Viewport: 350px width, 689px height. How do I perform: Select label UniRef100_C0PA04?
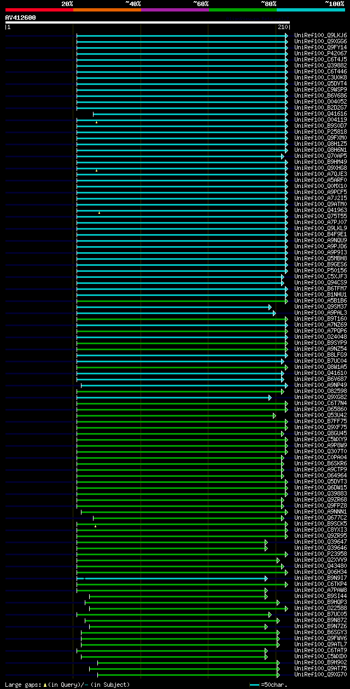(320, 457)
